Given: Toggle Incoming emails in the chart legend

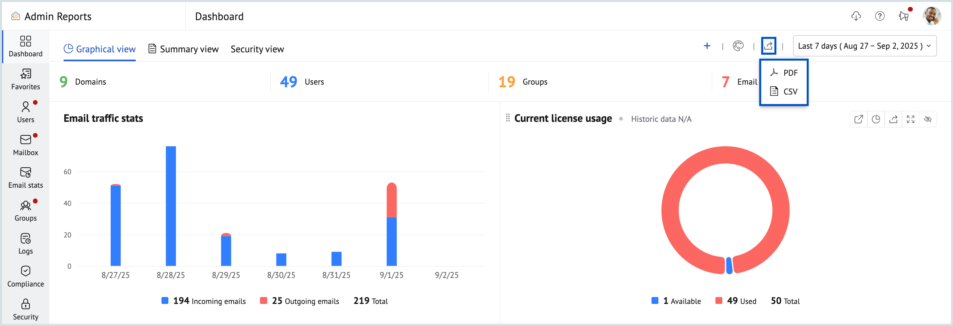Looking at the screenshot, I should (165, 301).
